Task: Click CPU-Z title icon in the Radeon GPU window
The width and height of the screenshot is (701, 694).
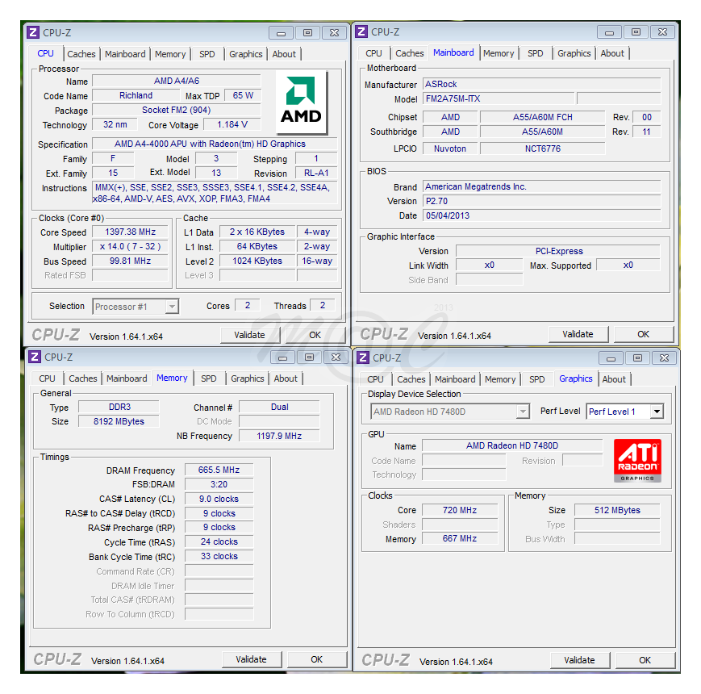Action: coord(363,357)
